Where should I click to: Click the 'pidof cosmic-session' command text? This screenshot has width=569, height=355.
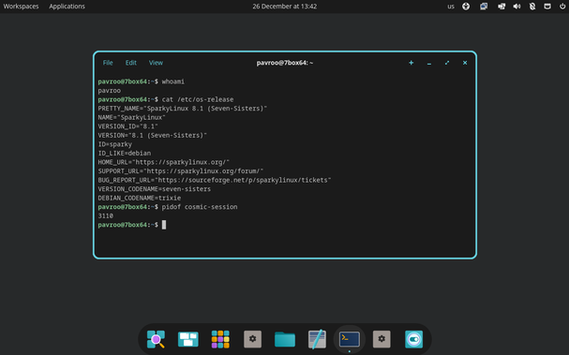coord(200,207)
